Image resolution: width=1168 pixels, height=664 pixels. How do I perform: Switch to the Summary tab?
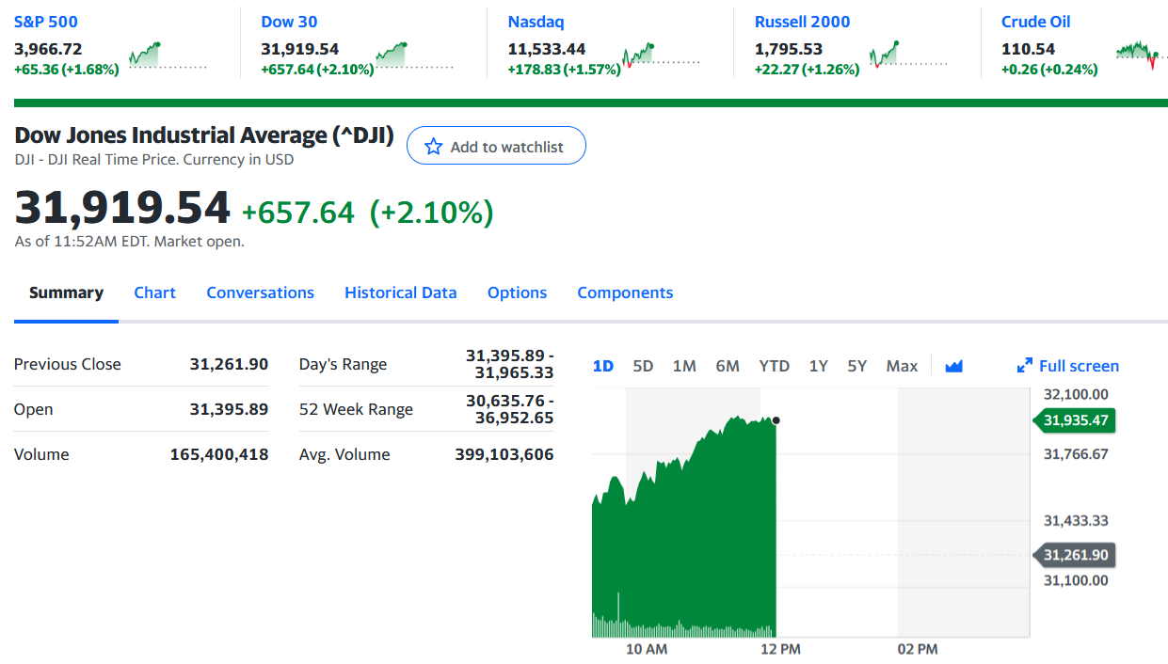66,292
